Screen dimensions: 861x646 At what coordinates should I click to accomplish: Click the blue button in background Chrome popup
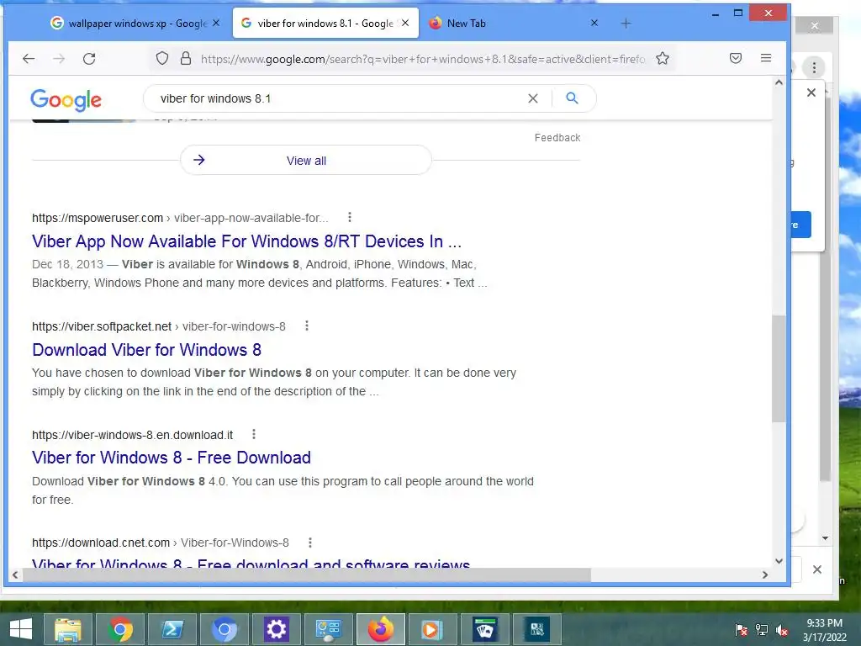click(x=801, y=225)
